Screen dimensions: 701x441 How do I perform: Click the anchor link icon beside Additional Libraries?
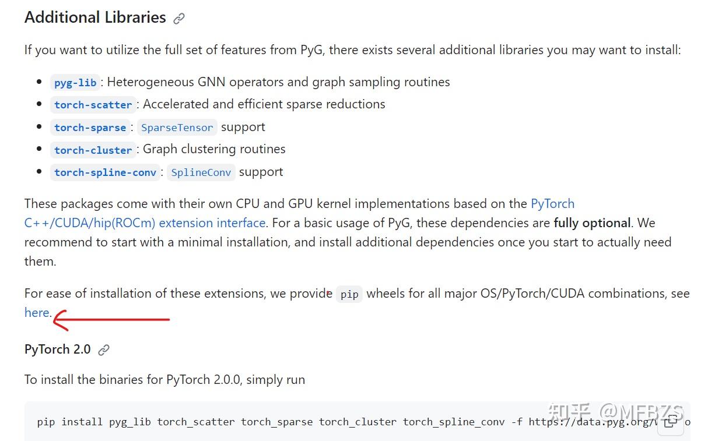click(x=179, y=19)
